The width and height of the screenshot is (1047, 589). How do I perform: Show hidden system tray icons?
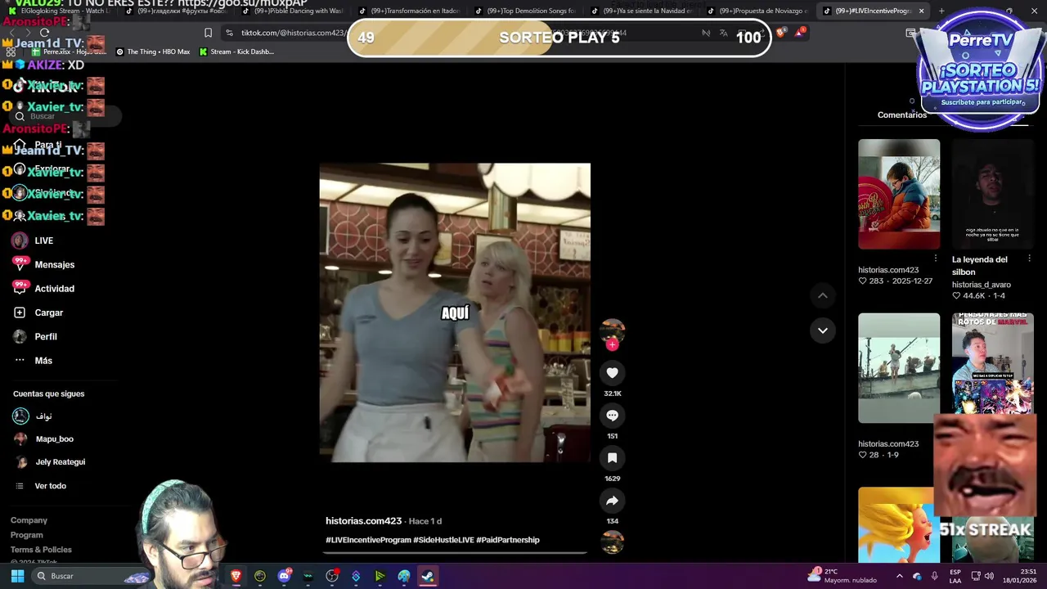click(x=899, y=576)
